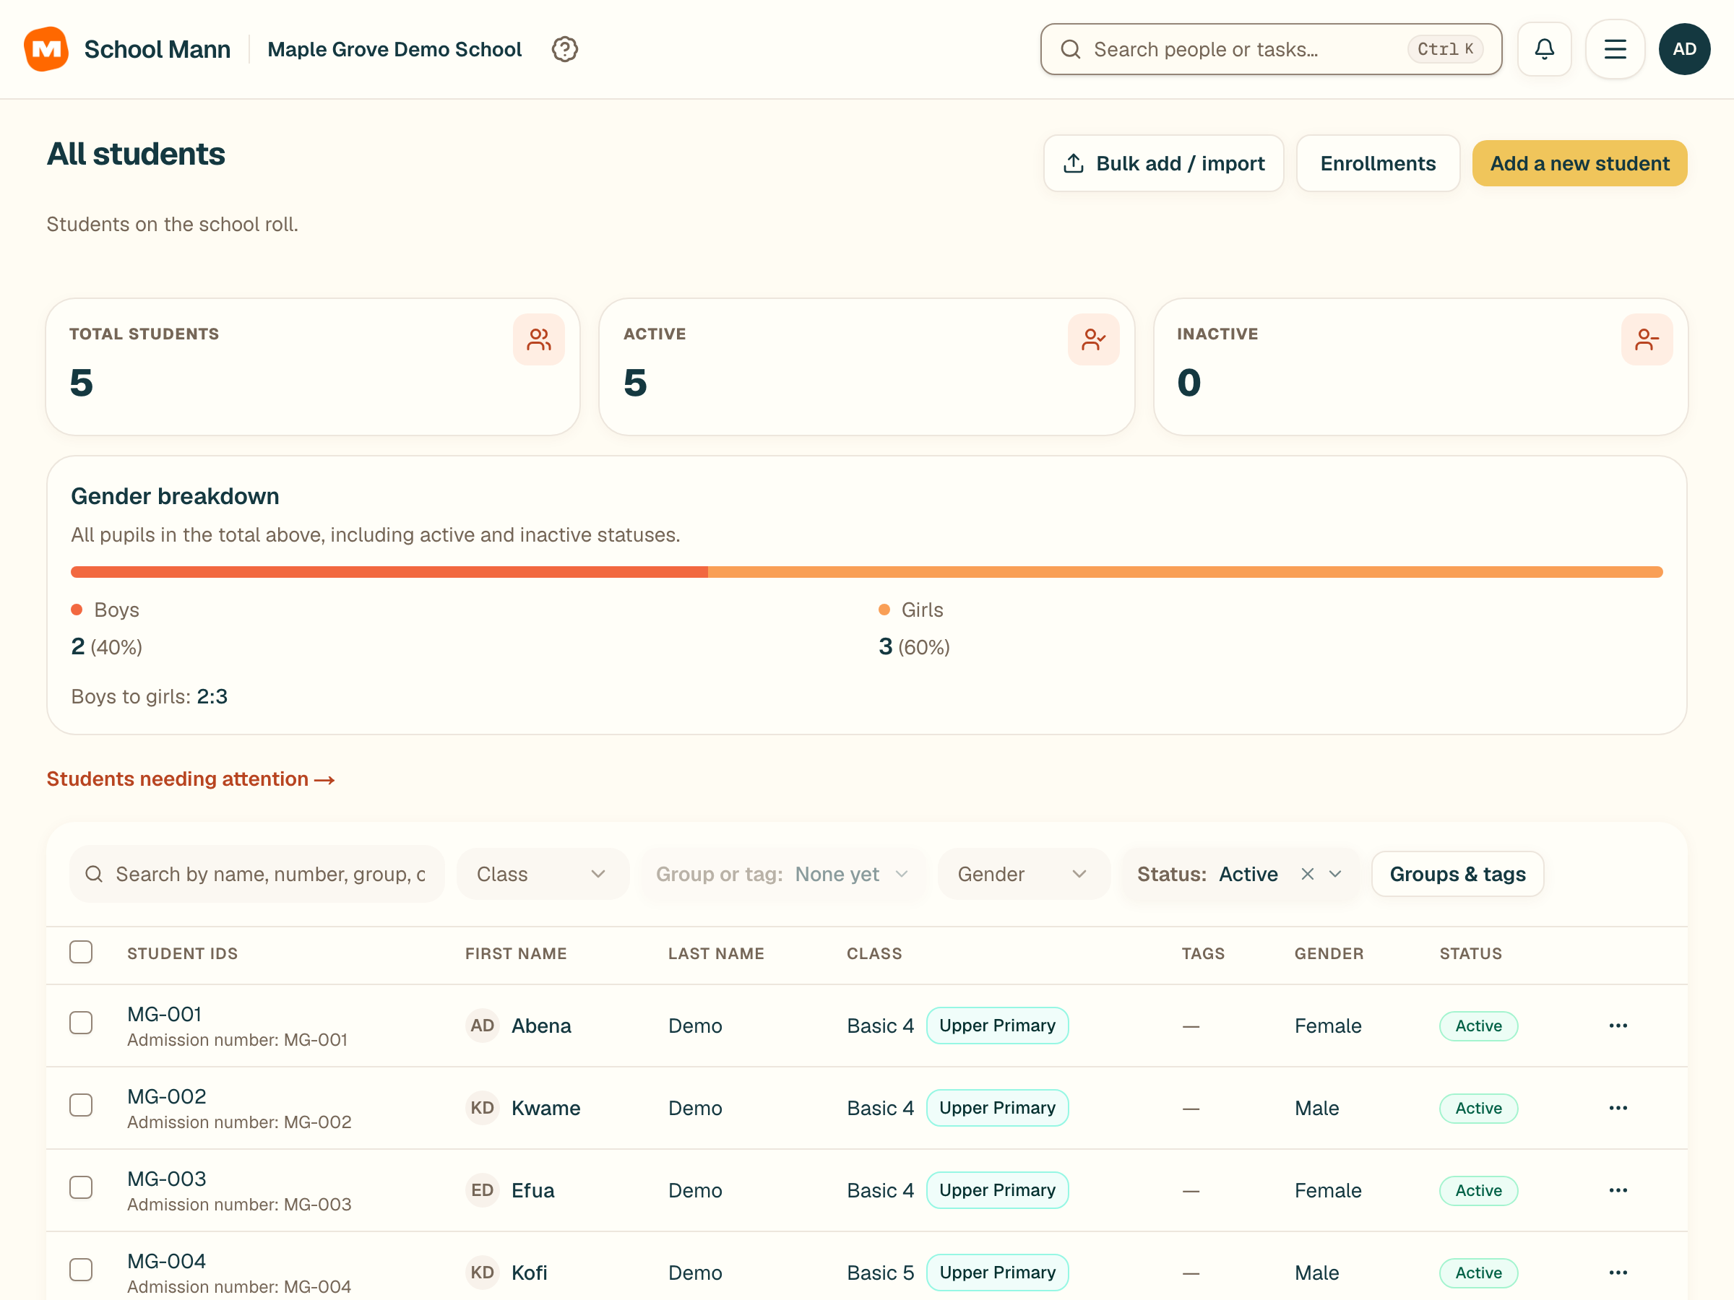Check the MG-003 row checkbox
This screenshot has height=1300, width=1734.
coord(81,1187)
